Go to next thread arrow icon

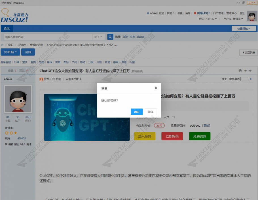pos(250,71)
